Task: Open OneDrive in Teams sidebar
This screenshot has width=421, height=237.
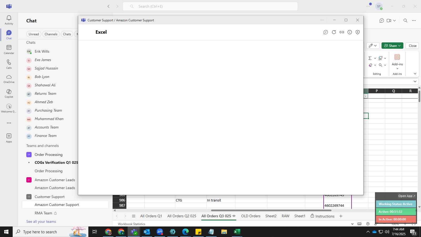Action: pyautogui.click(x=9, y=79)
